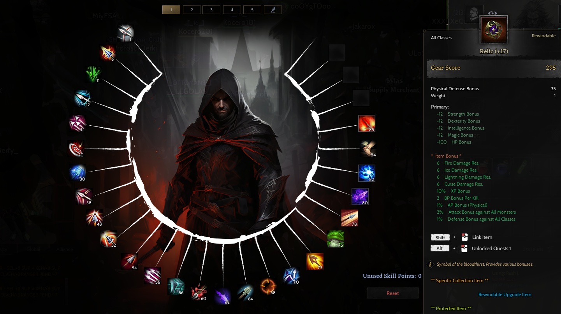
Task: Click the 2 BP Bonus Per Kill line
Action: (x=457, y=198)
